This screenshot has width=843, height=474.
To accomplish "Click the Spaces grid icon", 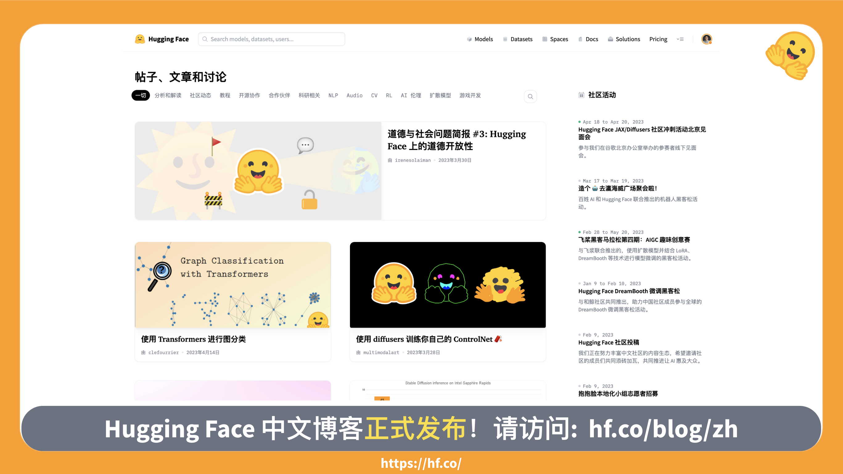I will (x=545, y=39).
